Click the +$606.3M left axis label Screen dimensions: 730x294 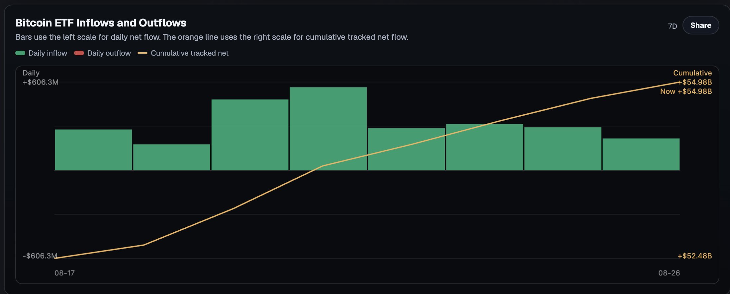(x=41, y=82)
